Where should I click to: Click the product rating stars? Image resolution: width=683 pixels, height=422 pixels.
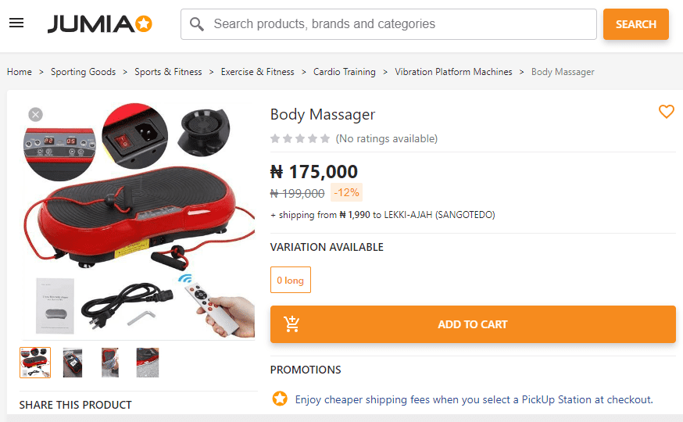tap(300, 139)
